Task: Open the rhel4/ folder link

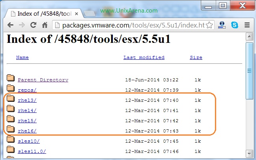Action: click(27, 110)
